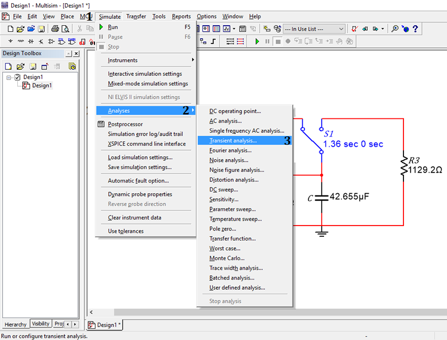
Task: Open the Grapher icon's dropdown arrow
Action: [x=234, y=29]
